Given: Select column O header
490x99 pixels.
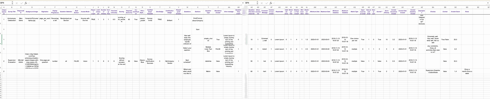Looking at the screenshot, I should pyautogui.click(x=121, y=7).
